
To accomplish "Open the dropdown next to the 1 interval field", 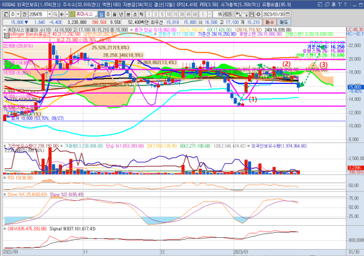I will coord(210,14).
